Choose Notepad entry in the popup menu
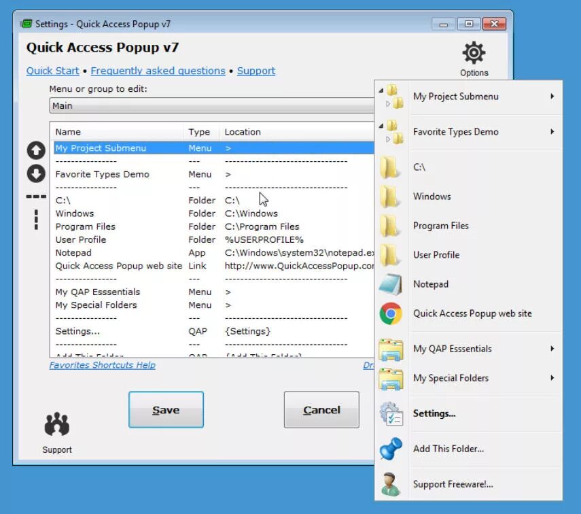The width and height of the screenshot is (581, 514). point(469,284)
